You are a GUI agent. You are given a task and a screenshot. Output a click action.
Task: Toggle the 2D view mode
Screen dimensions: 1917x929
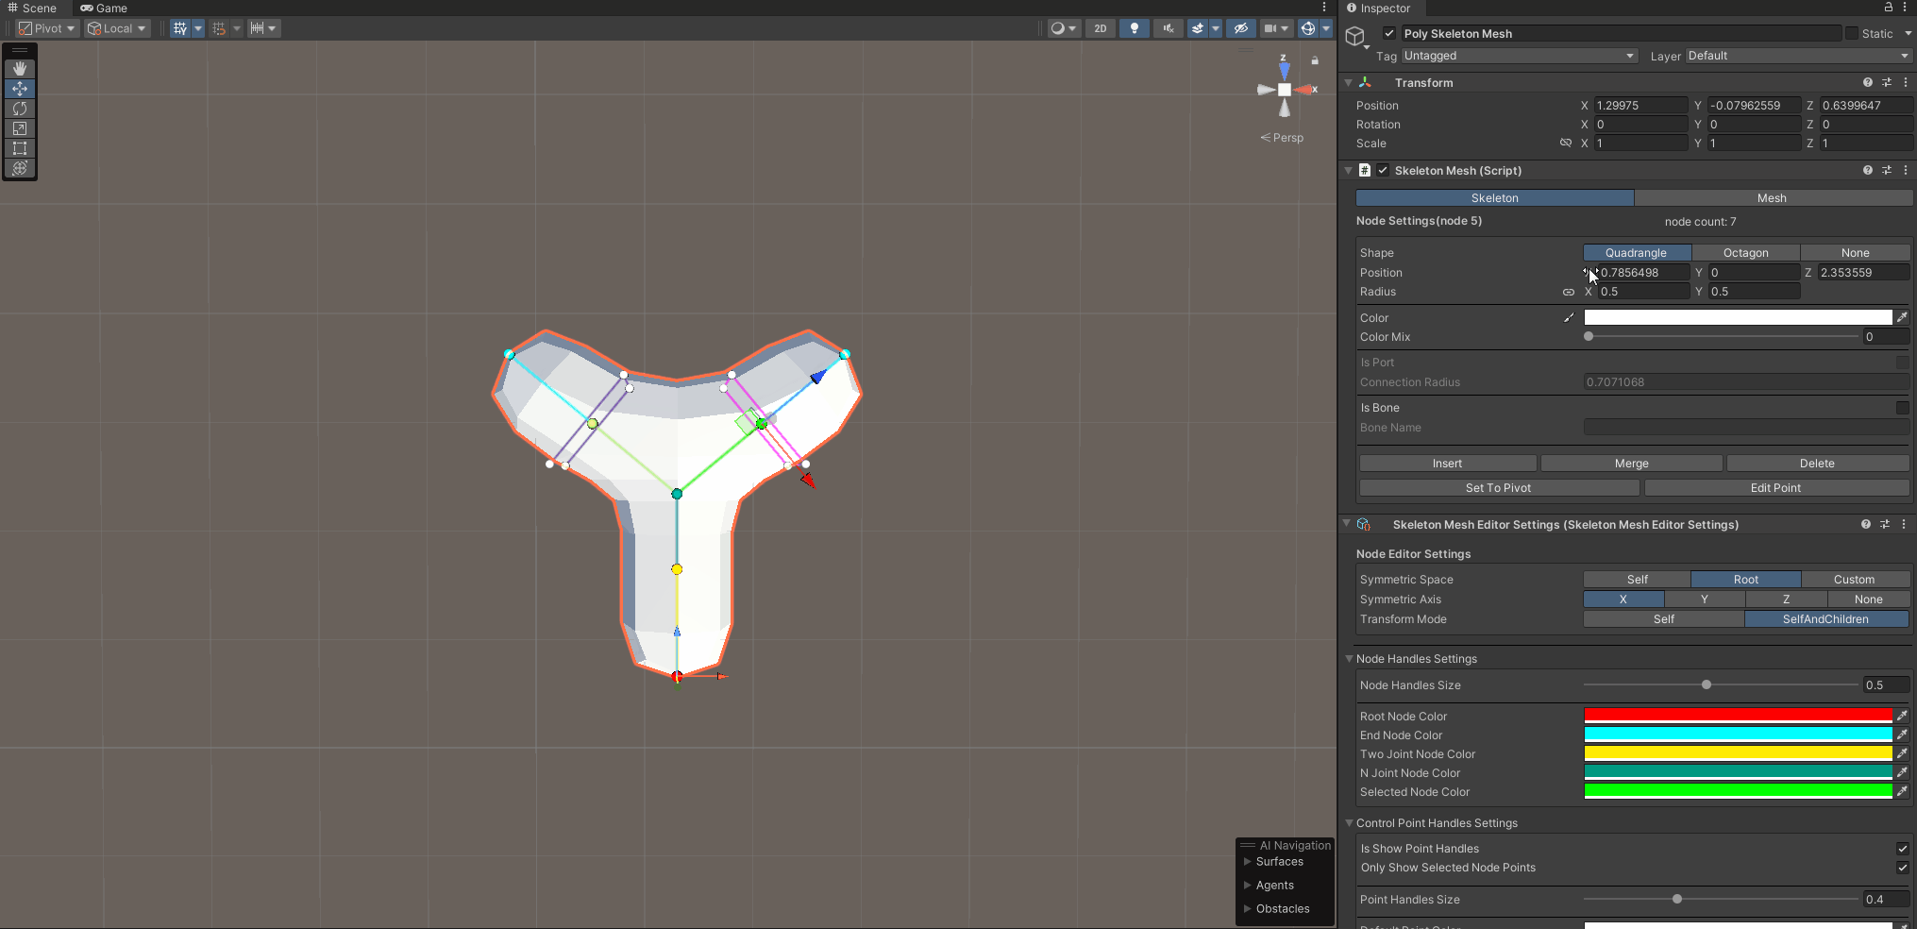[x=1100, y=28]
